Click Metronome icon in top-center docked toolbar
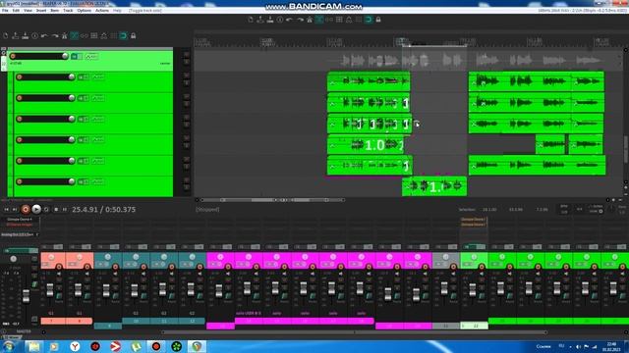Viewport: 629px width, 353px height. (x=310, y=20)
